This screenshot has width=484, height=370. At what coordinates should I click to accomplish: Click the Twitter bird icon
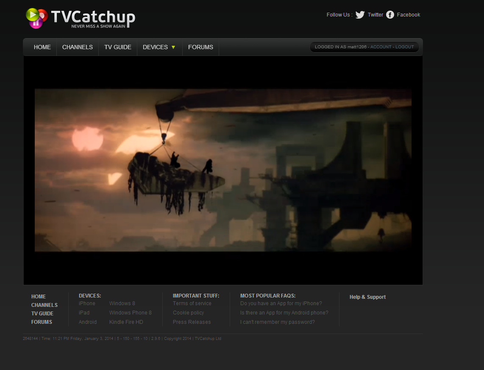point(360,15)
